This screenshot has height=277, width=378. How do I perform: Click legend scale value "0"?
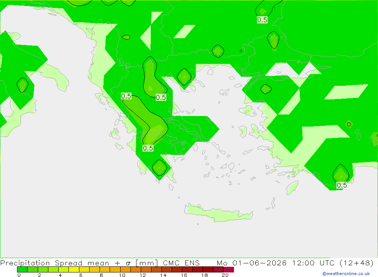[x=19, y=275]
